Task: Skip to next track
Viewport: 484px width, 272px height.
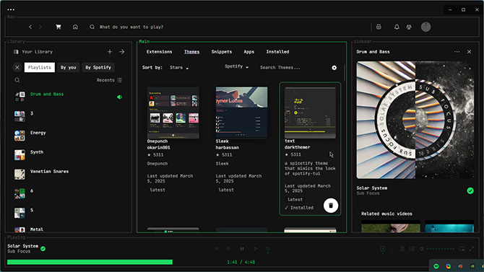Action: (x=256, y=249)
